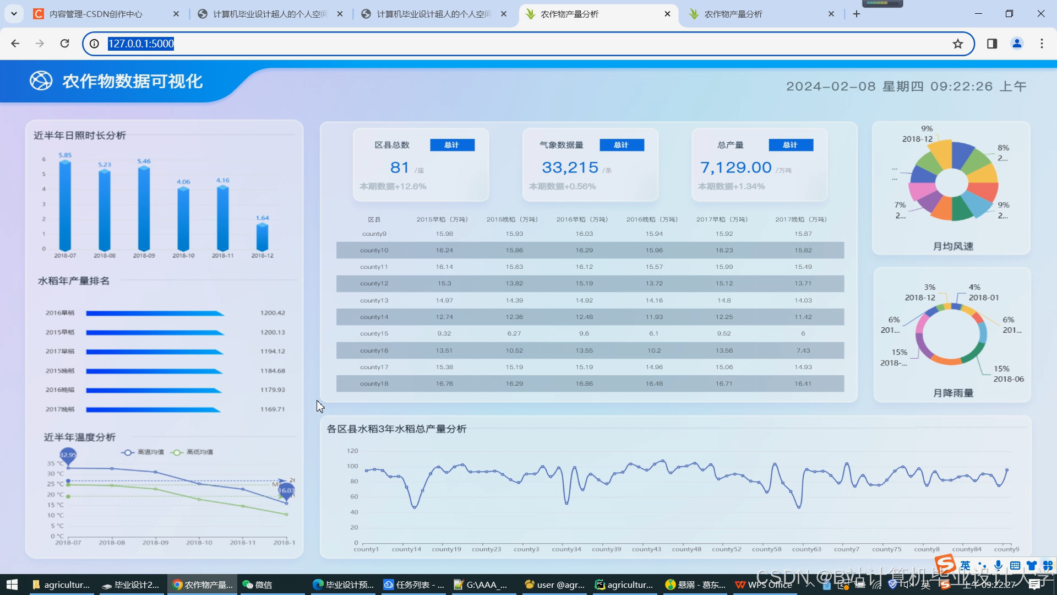The image size is (1057, 595).
Task: Open WPS Office from the taskbar
Action: click(x=764, y=585)
